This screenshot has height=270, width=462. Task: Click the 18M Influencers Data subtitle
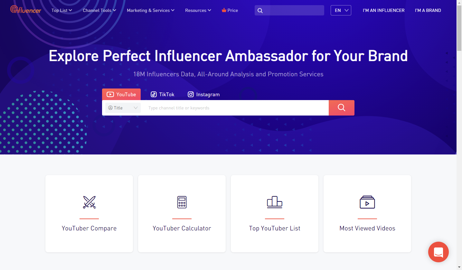228,74
